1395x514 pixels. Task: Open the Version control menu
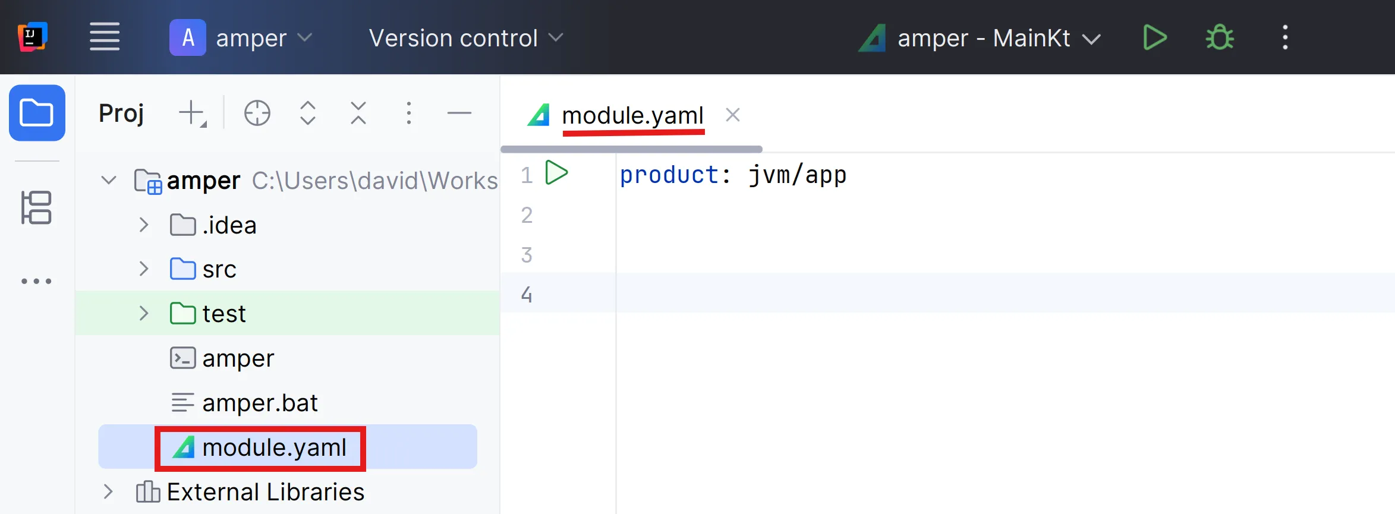click(x=465, y=37)
